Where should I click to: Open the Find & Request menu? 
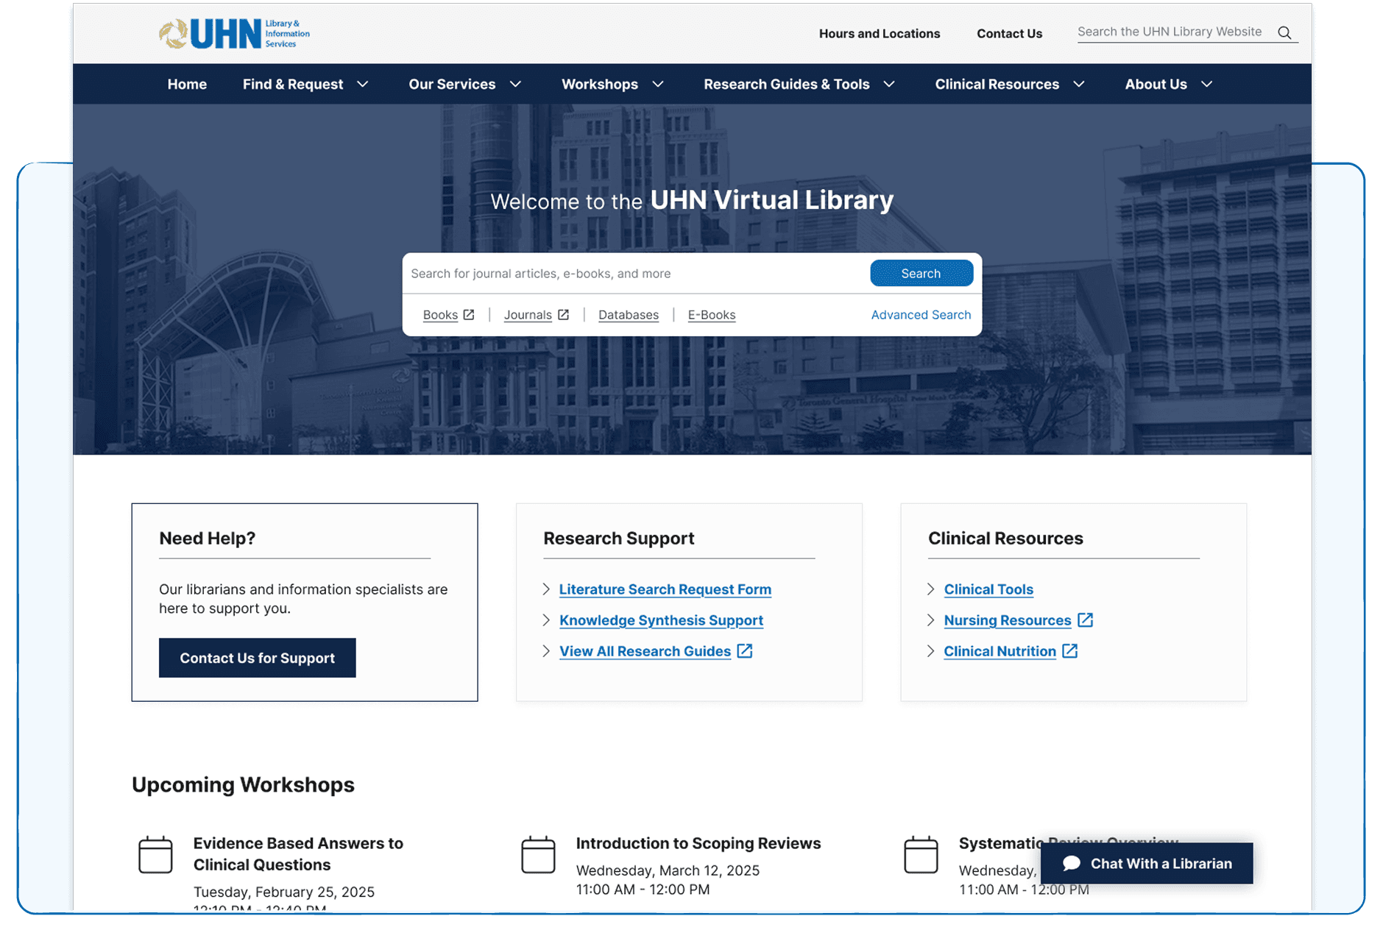point(293,84)
